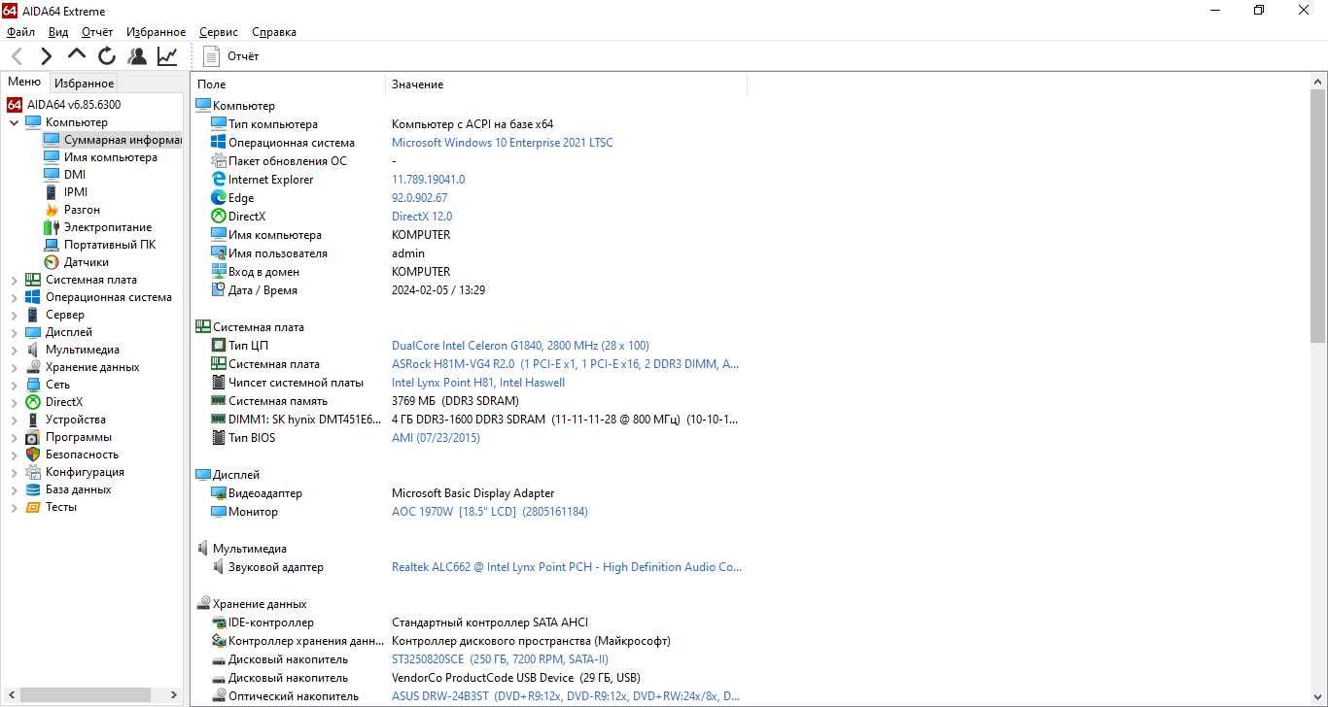Screen dimensions: 1328x707
Task: Expand the Сервер tree node
Action: 15,315
